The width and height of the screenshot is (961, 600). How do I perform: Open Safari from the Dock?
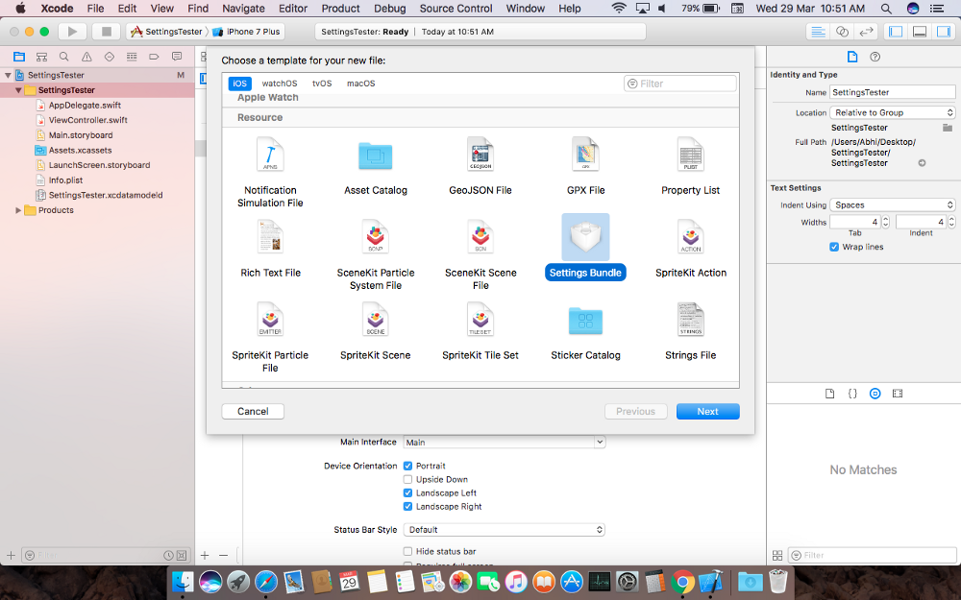click(x=266, y=582)
